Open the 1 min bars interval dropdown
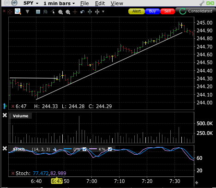The image size is (216, 188). click(x=59, y=3)
